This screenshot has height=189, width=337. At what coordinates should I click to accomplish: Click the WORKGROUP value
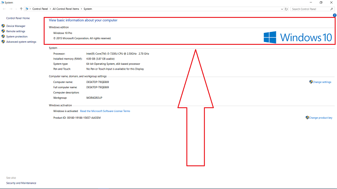pyautogui.click(x=94, y=98)
